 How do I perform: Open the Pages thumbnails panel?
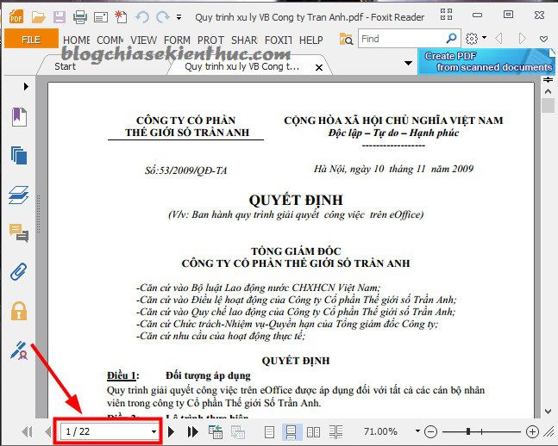click(x=20, y=155)
